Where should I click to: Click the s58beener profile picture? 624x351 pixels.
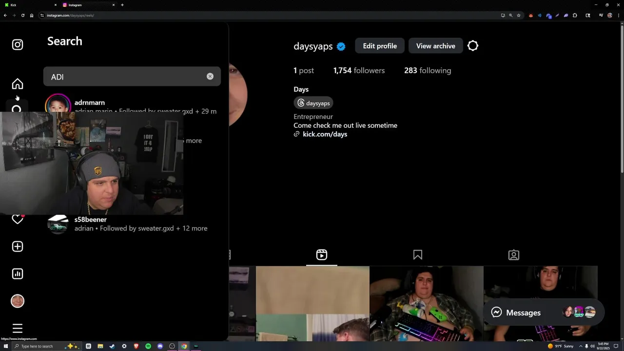coord(58,224)
